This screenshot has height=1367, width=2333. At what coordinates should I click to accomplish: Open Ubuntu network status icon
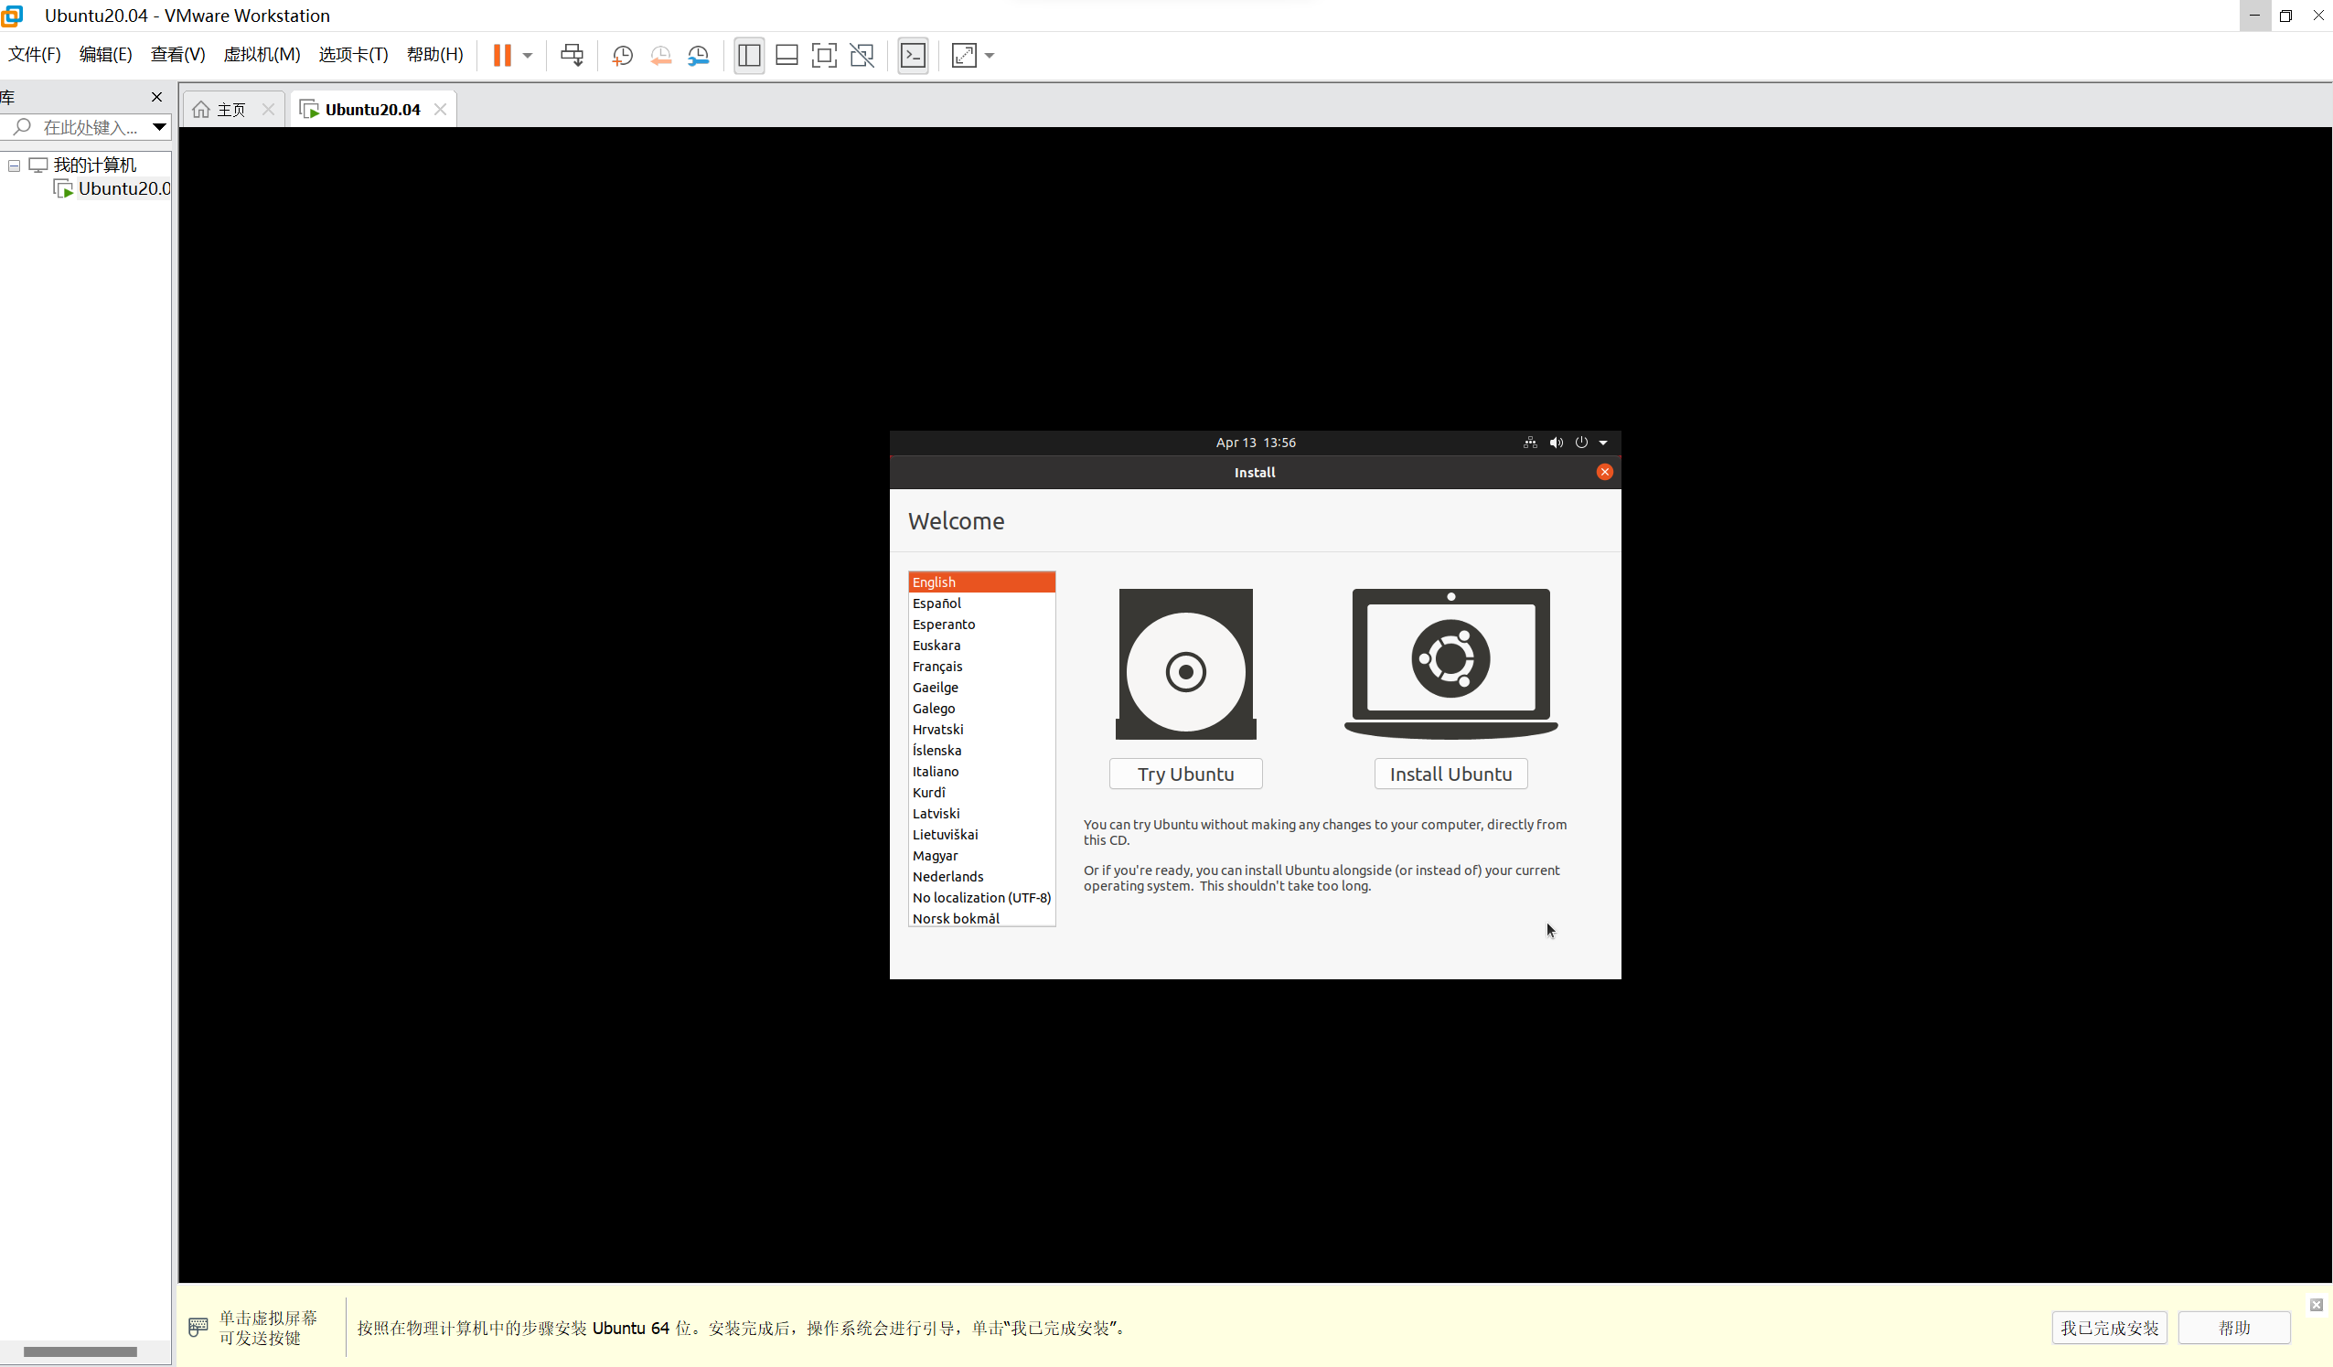coord(1530,443)
